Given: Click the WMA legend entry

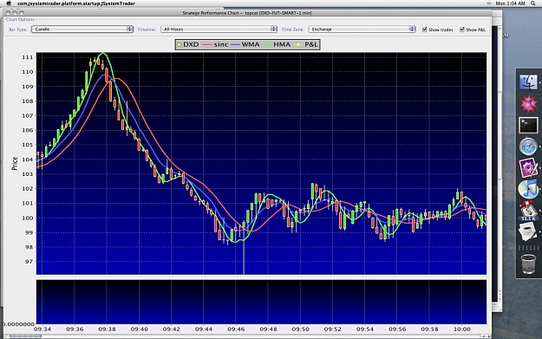Looking at the screenshot, I should (245, 44).
